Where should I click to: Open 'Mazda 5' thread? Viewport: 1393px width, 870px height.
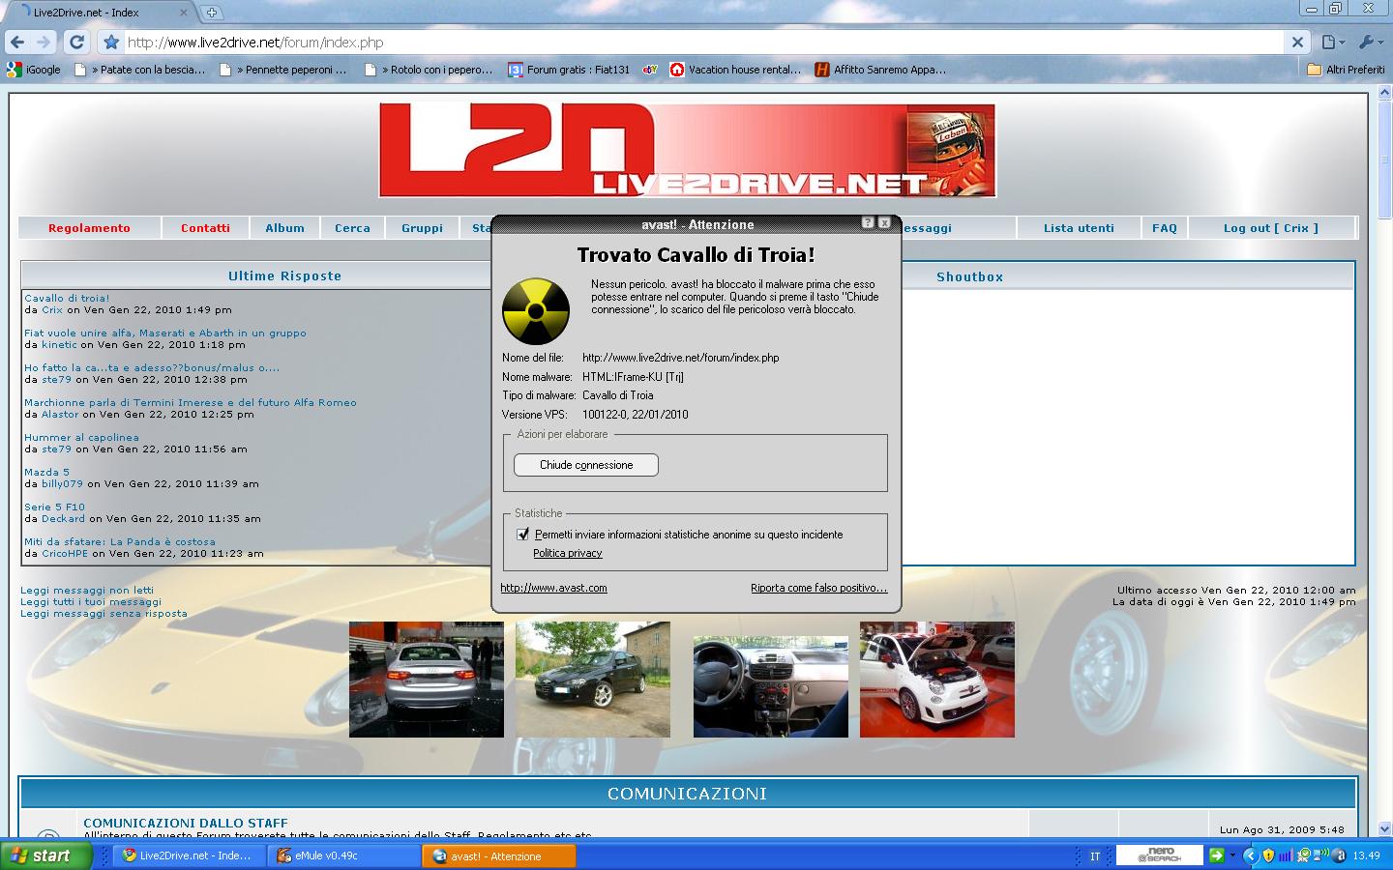click(x=46, y=472)
